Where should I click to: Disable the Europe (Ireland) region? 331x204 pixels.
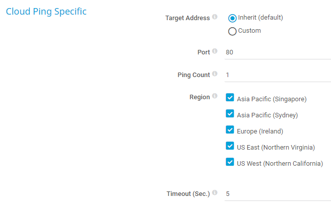(x=230, y=130)
